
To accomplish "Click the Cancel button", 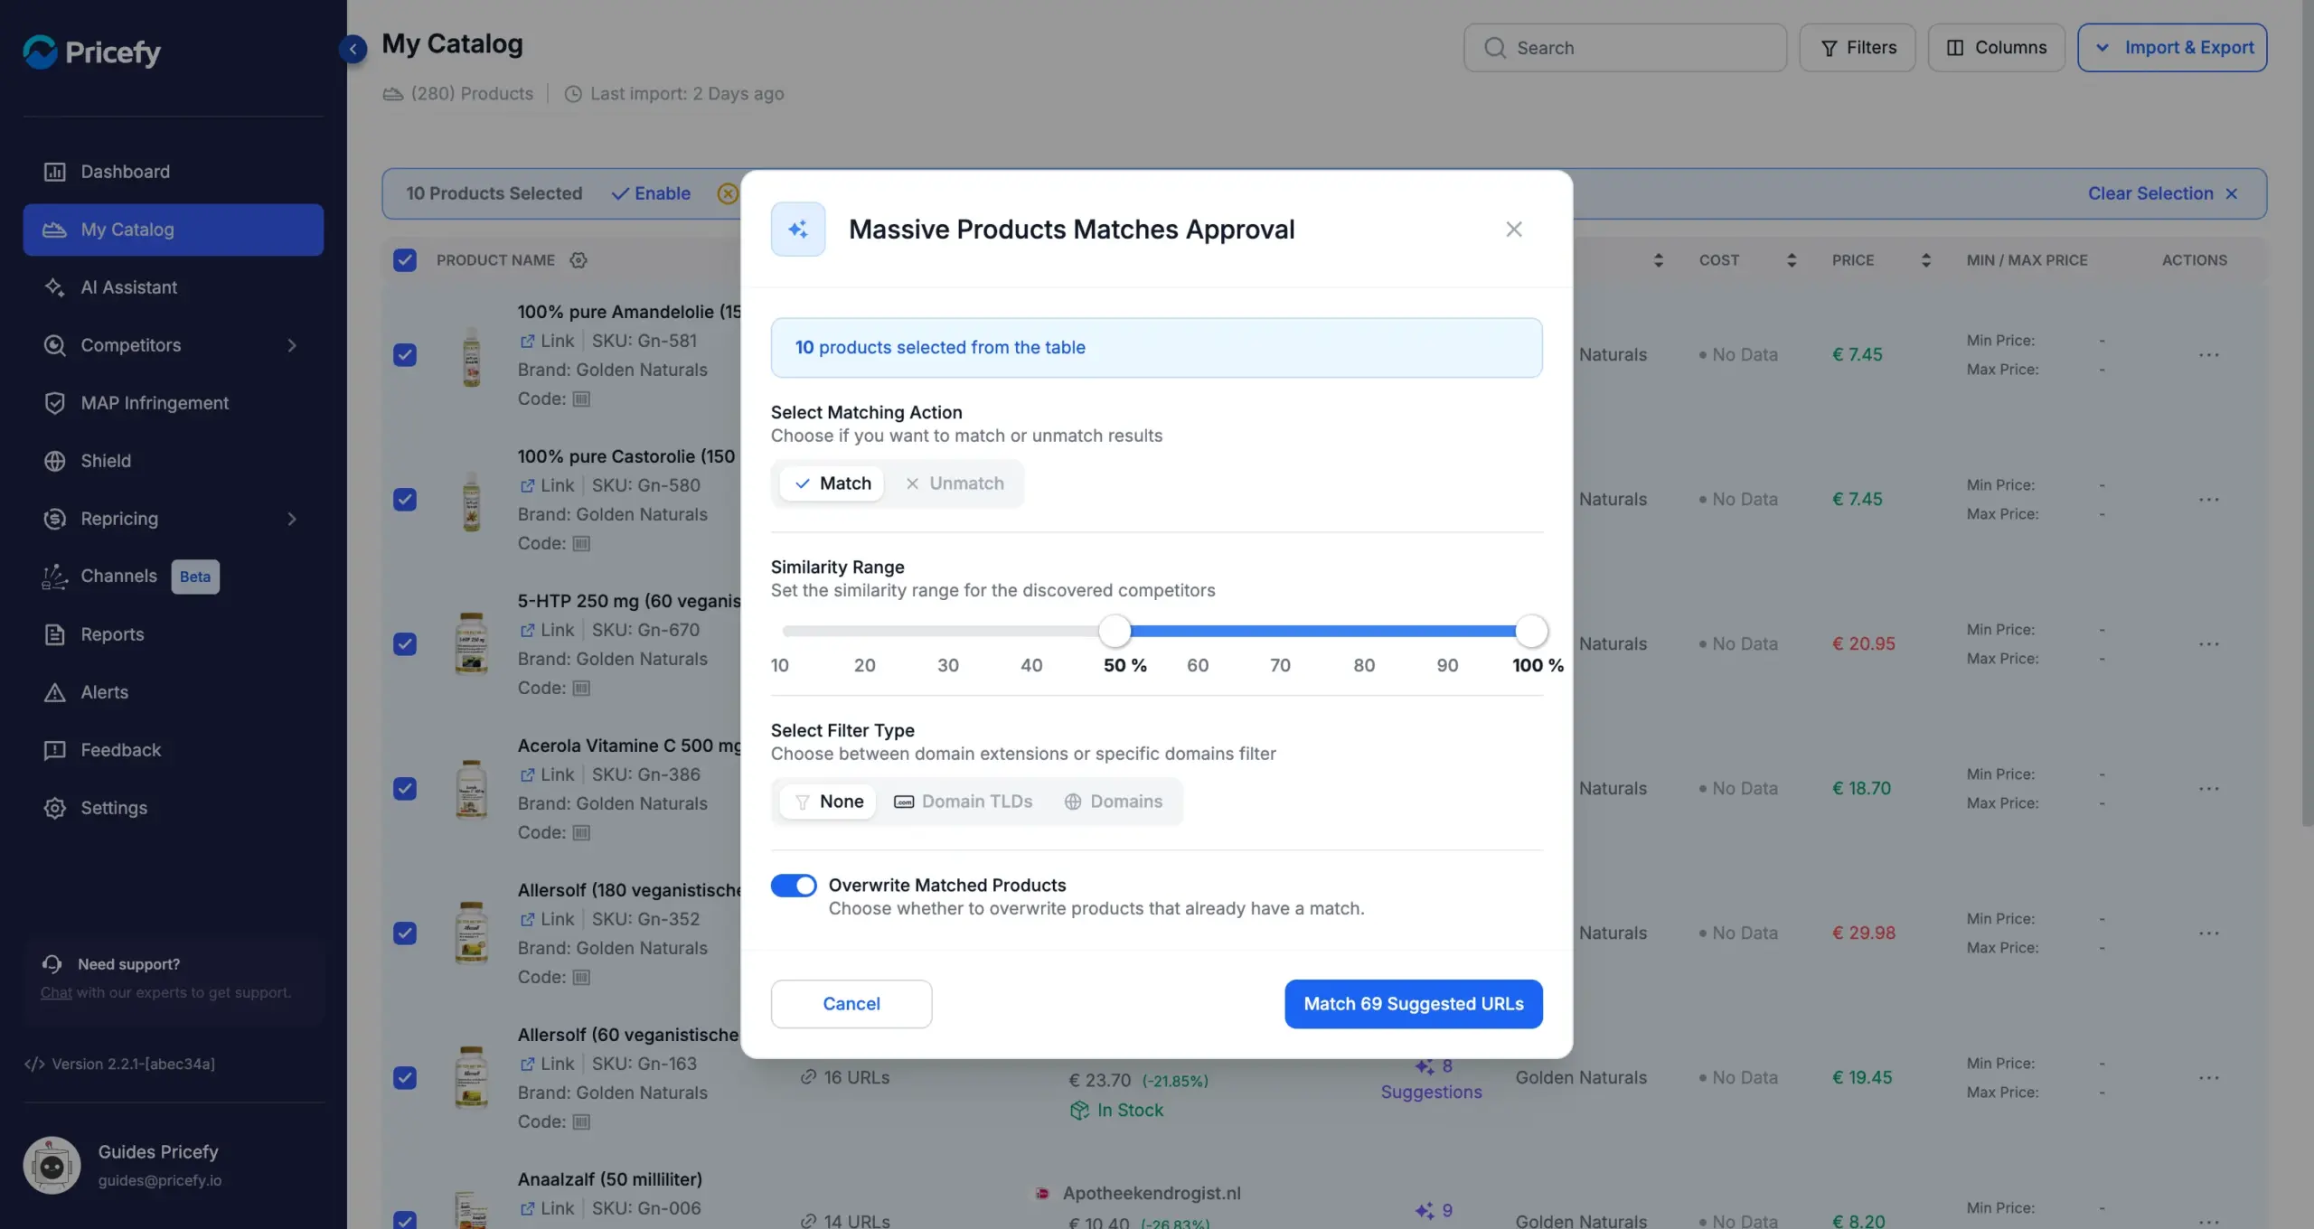I will pyautogui.click(x=851, y=1004).
